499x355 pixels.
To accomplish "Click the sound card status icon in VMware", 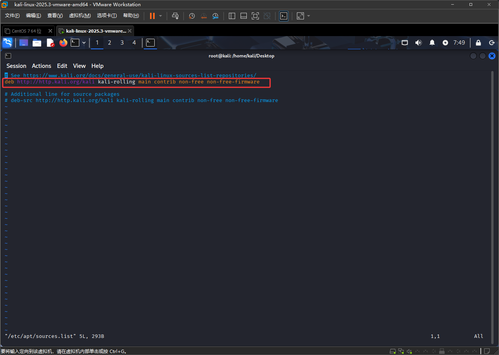I will click(409, 351).
